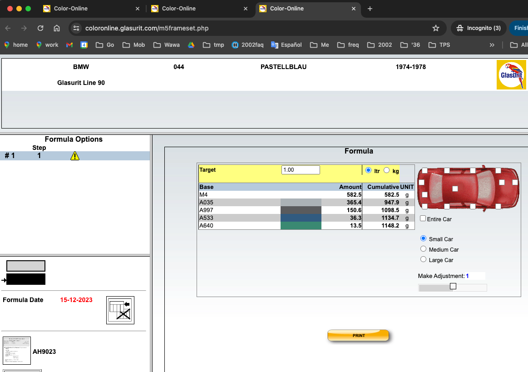Open the 2002 bookmarks folder
528x372 pixels.
click(x=379, y=45)
